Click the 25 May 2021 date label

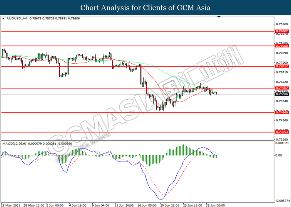point(11,205)
